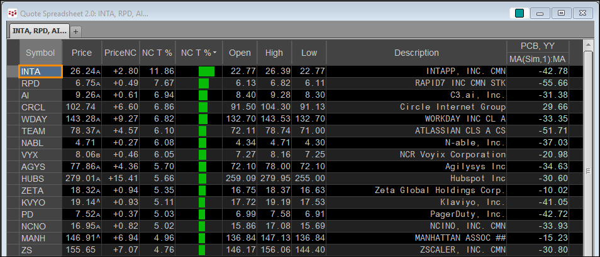Click the scroll up arrow of vertical scrollbar
This screenshot has height=257, width=600.
point(588,45)
